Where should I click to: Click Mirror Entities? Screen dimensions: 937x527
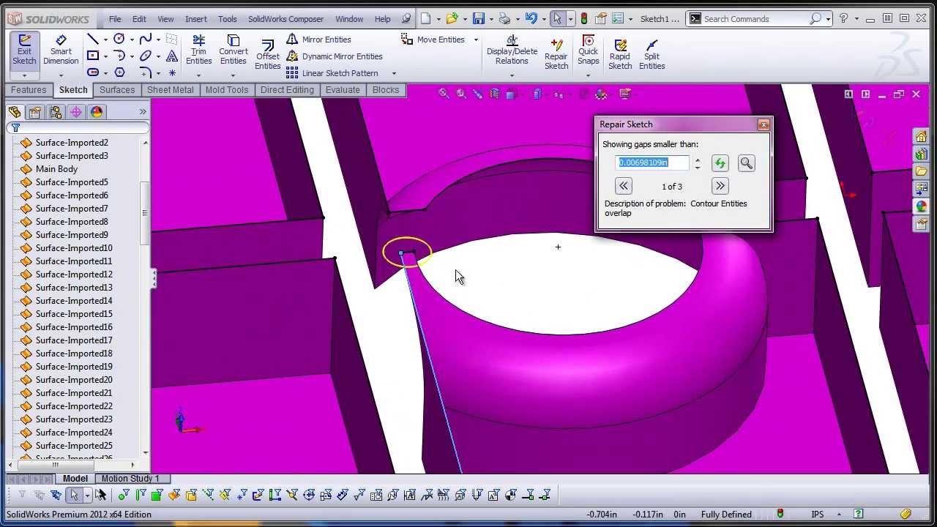(x=318, y=40)
